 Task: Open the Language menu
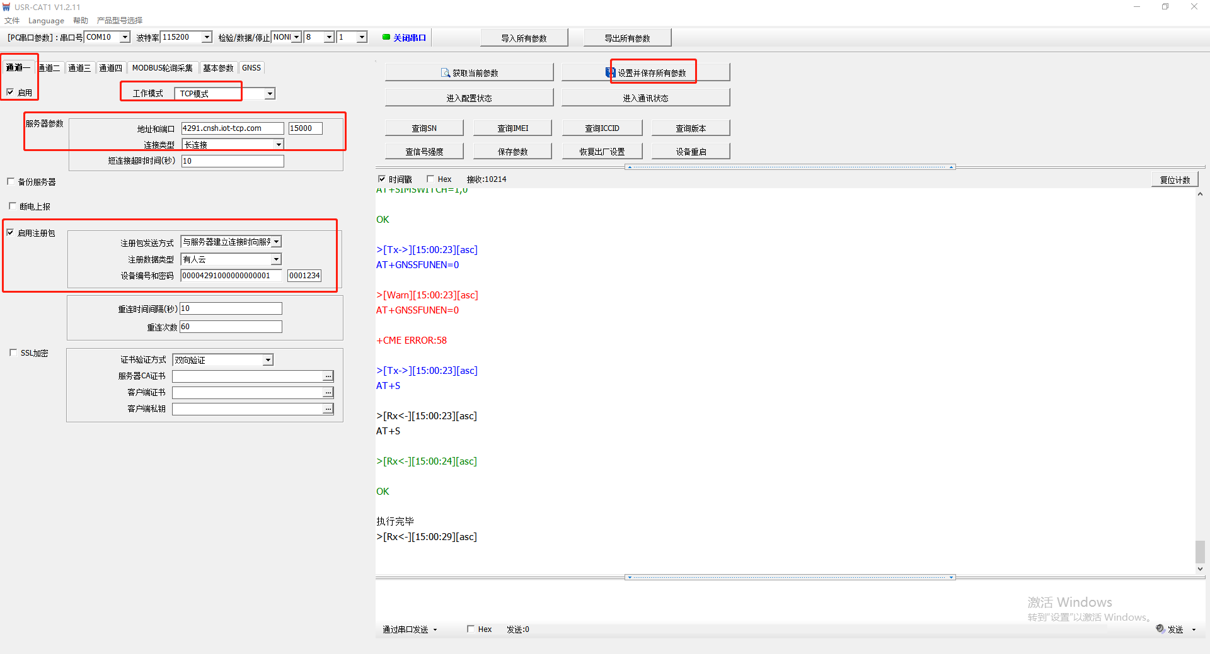click(46, 21)
